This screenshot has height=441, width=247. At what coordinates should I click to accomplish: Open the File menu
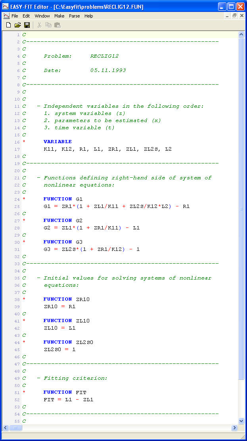[x=15, y=16]
